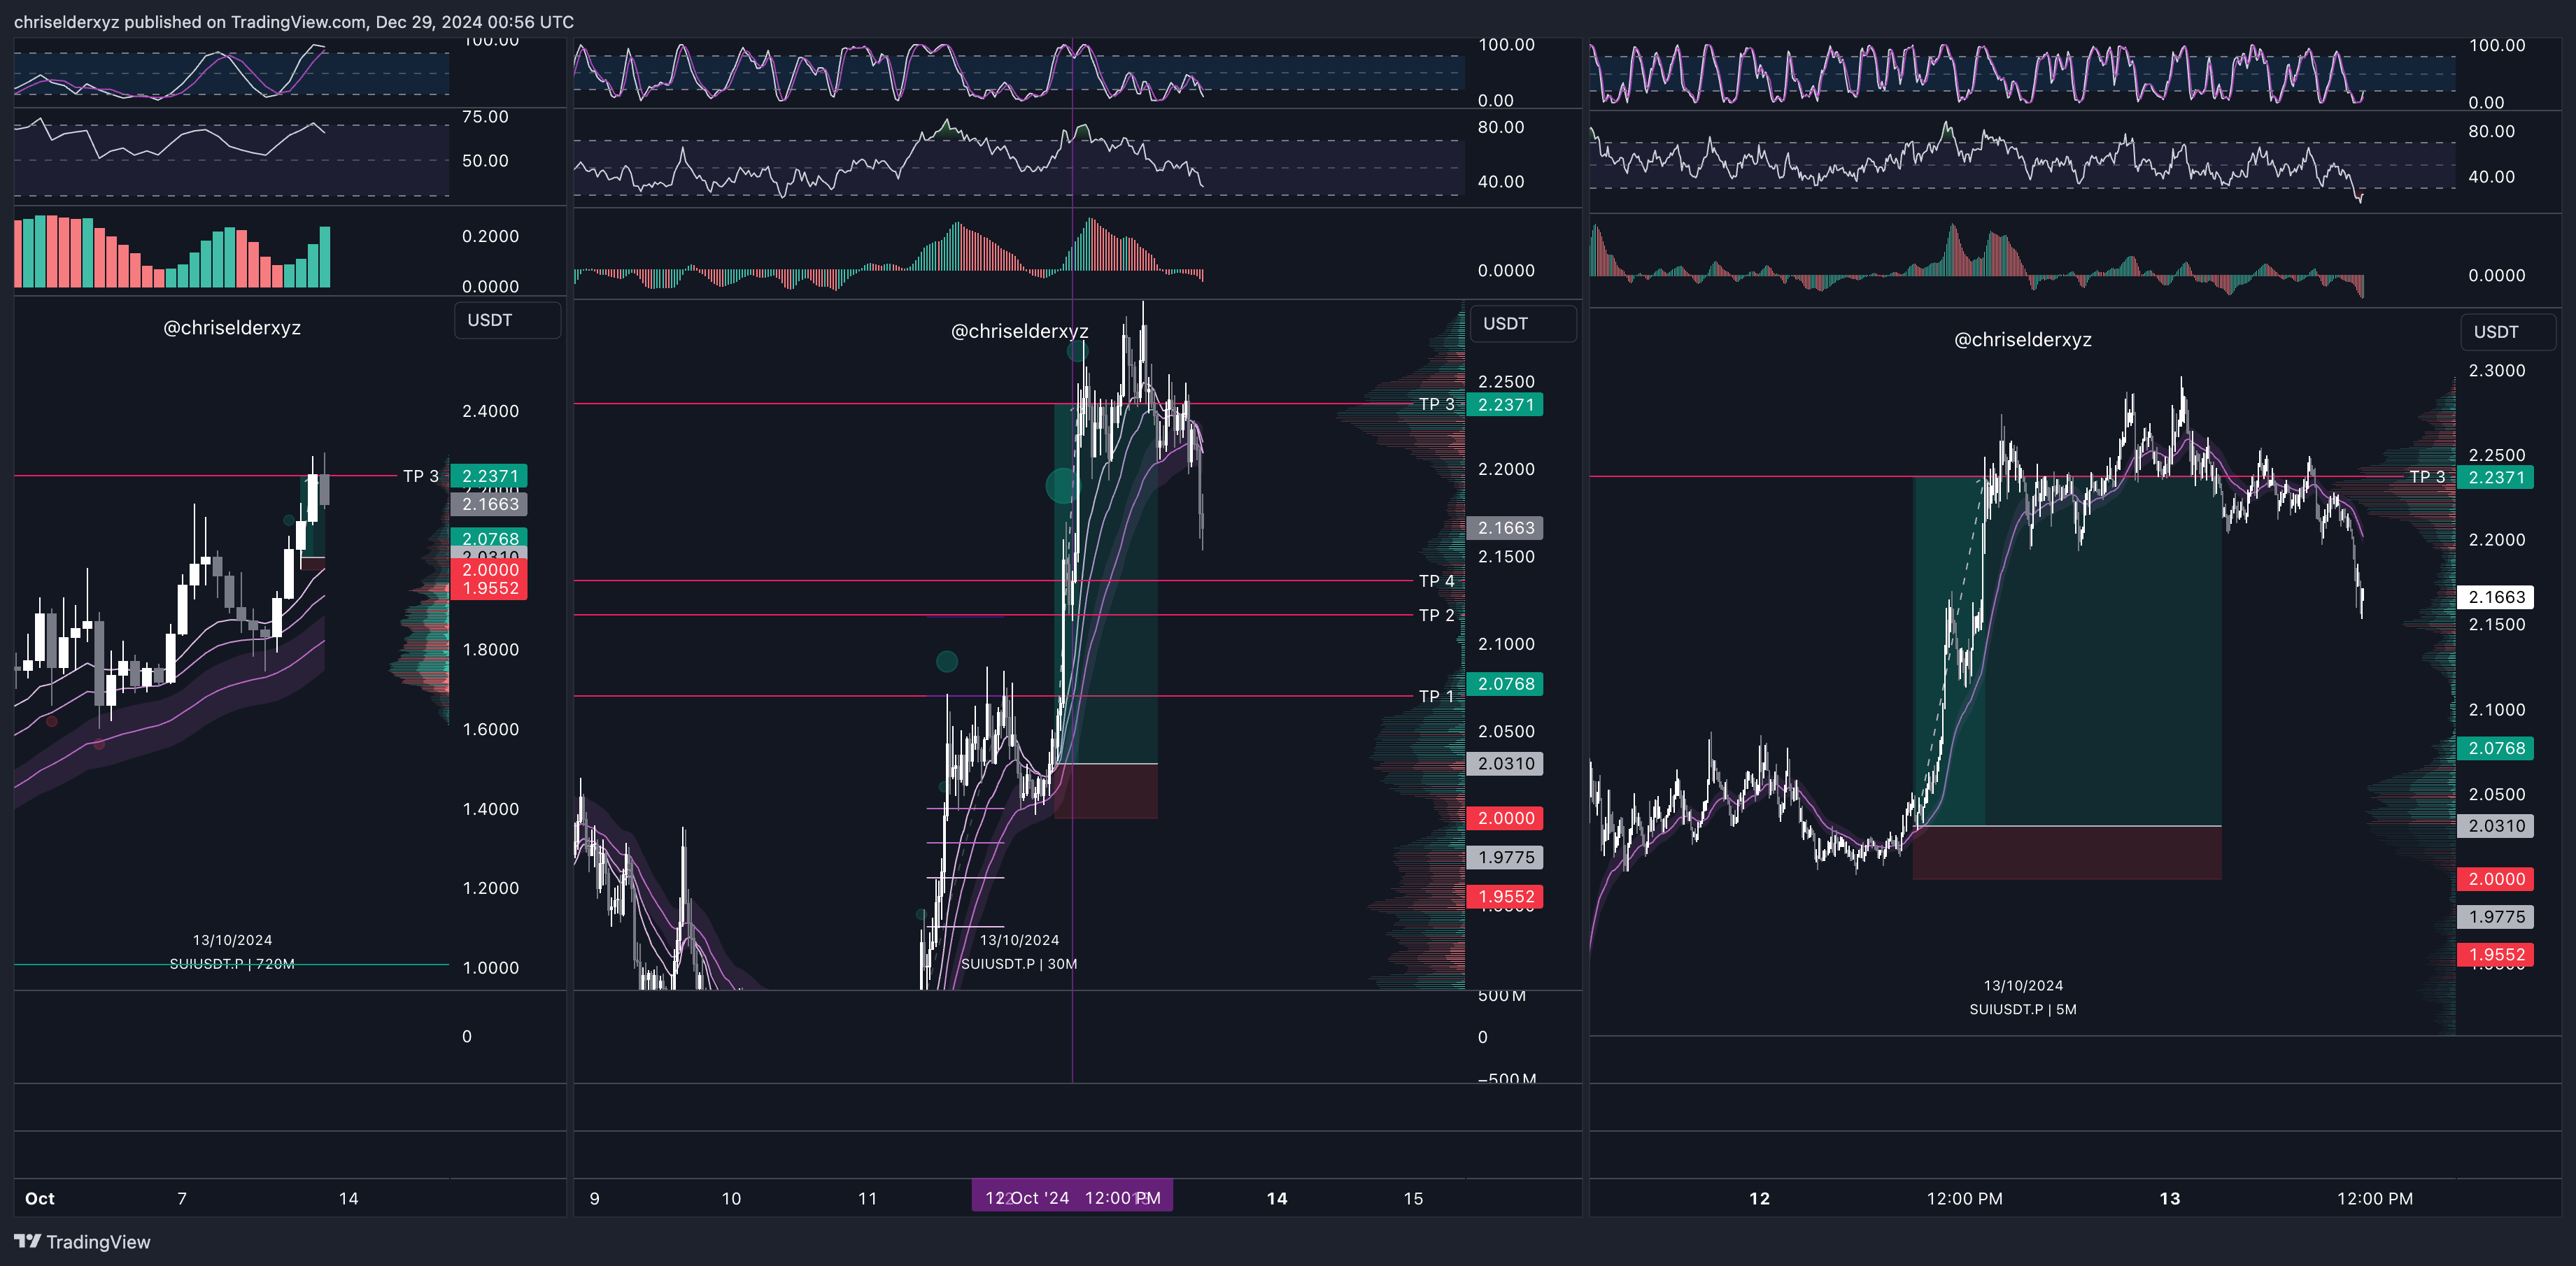Click the green 2.2371 TP 3 price tag on the 720M chart
The width and height of the screenshot is (2576, 1266).
coord(489,476)
